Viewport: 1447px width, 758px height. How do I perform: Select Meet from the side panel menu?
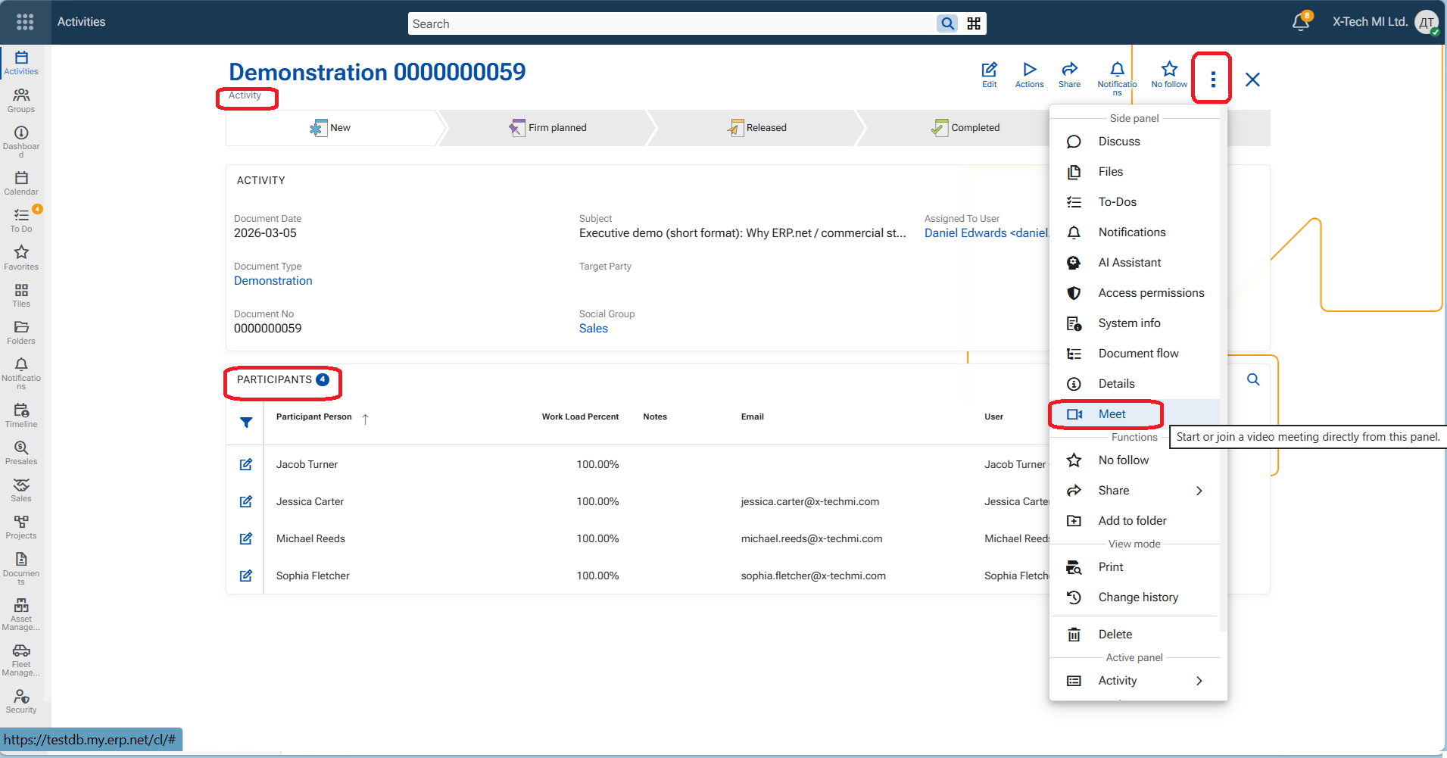1112,414
